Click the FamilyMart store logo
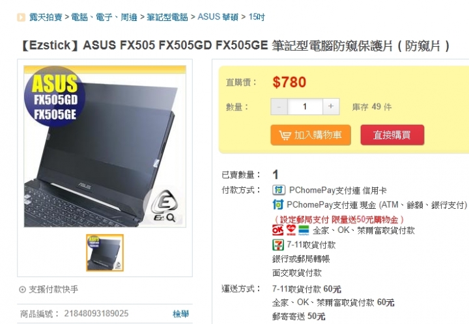The height and width of the screenshot is (324, 469). 304,230
